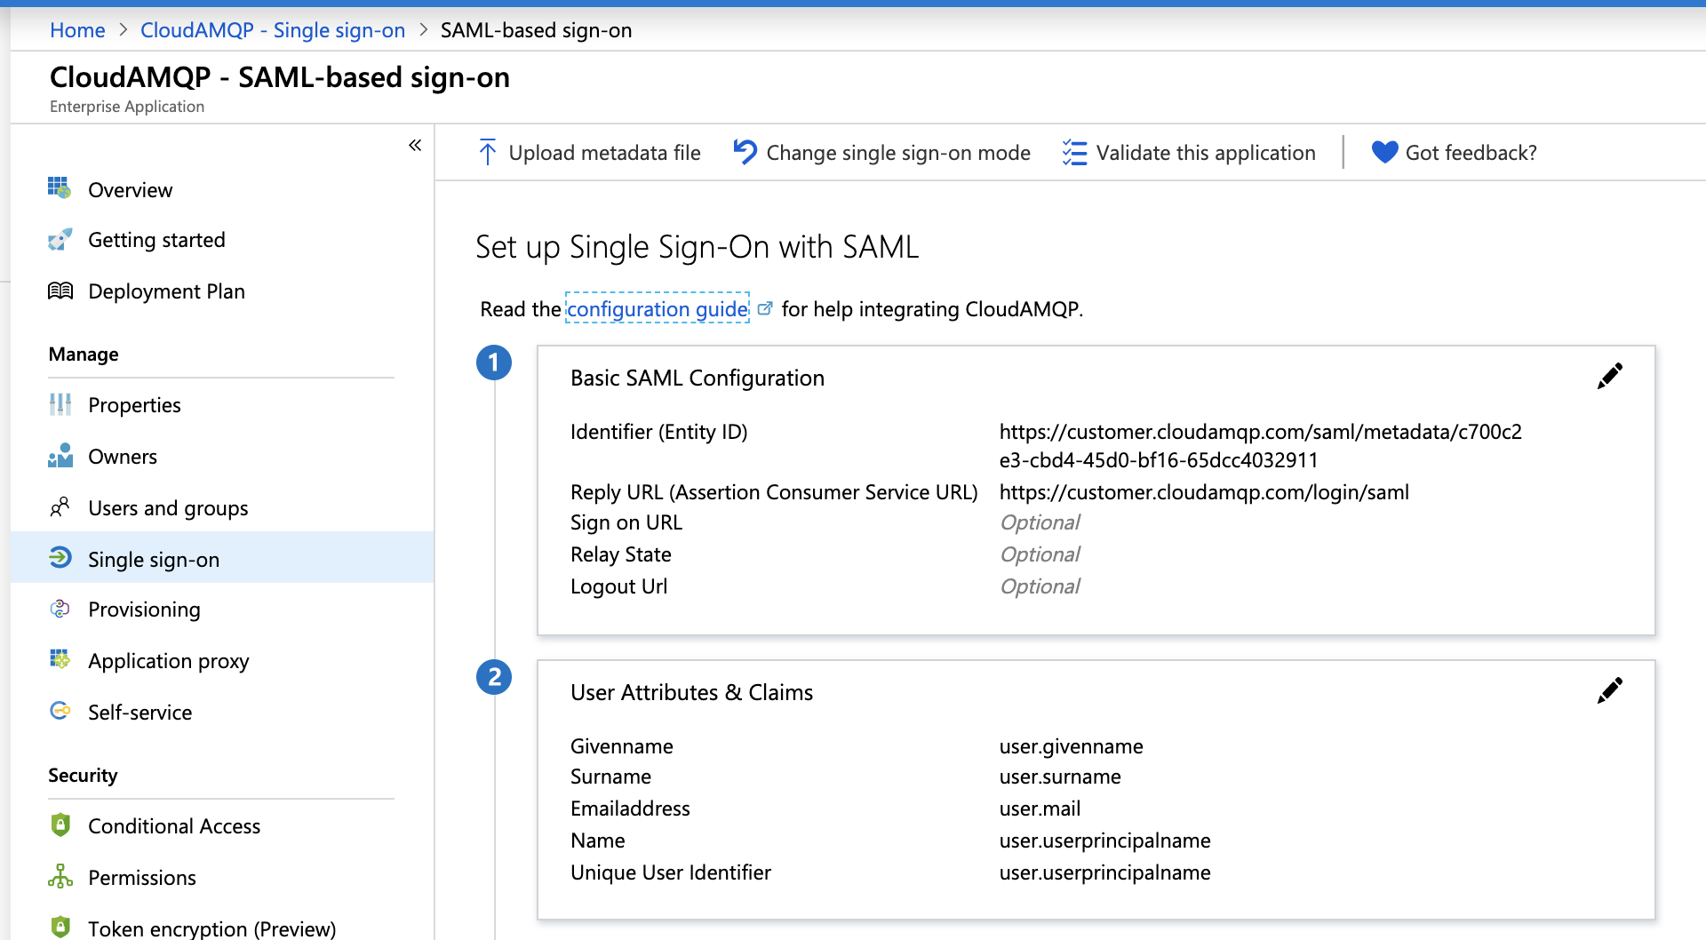Viewport: 1706px width, 940px height.
Task: Click the Self-service icon
Action: [x=60, y=711]
